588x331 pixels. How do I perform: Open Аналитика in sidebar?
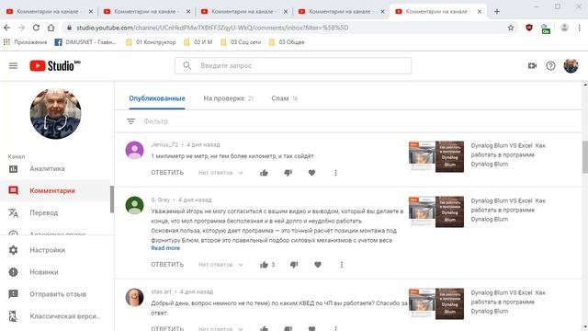click(47, 169)
